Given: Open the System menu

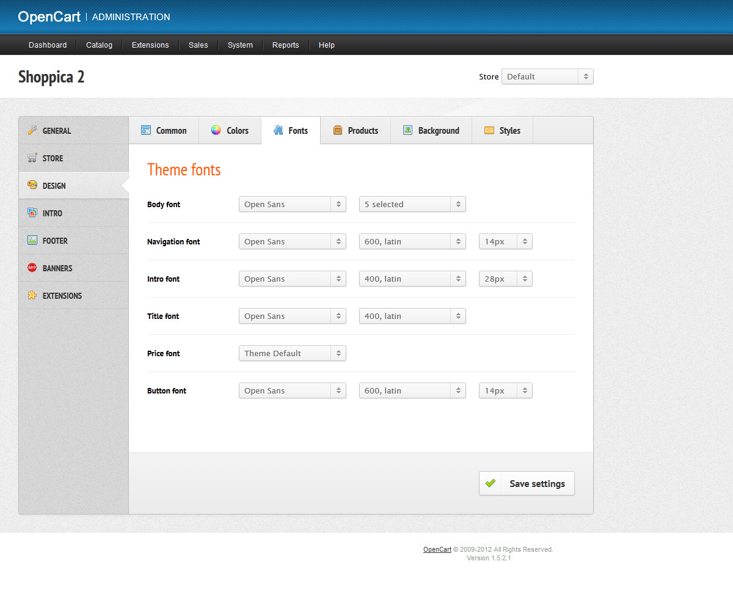Looking at the screenshot, I should 240,45.
